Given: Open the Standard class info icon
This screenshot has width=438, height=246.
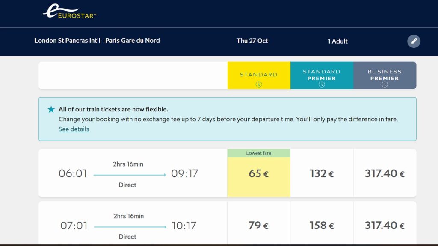Looking at the screenshot, I should (x=259, y=84).
